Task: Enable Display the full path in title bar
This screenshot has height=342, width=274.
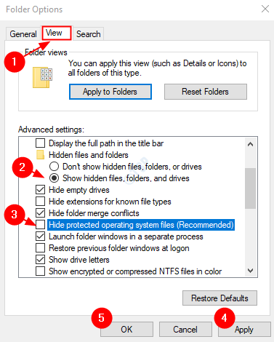Action: point(40,143)
